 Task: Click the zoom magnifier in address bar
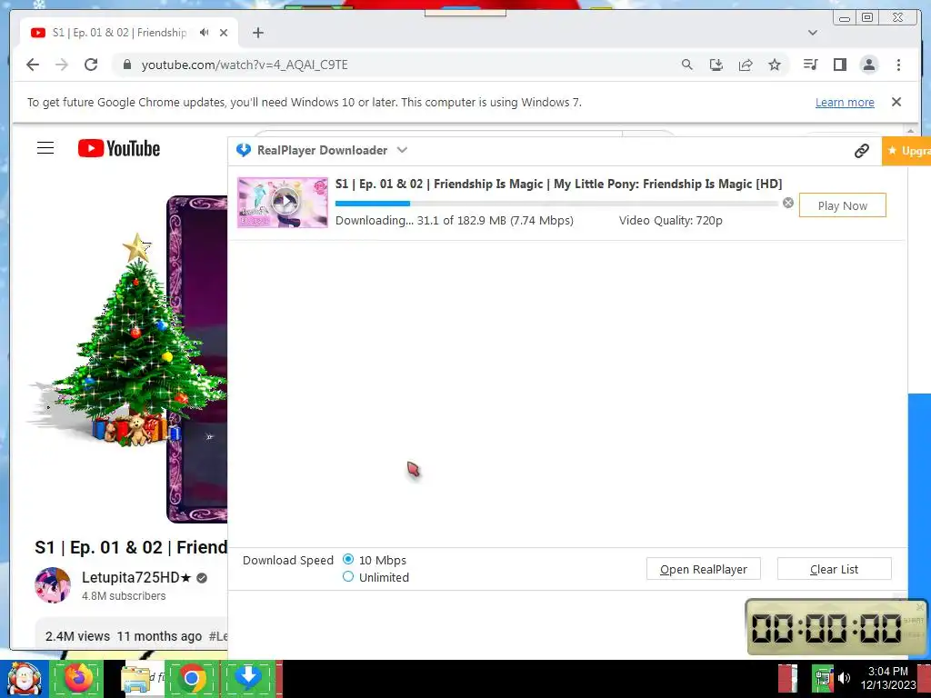tap(687, 65)
